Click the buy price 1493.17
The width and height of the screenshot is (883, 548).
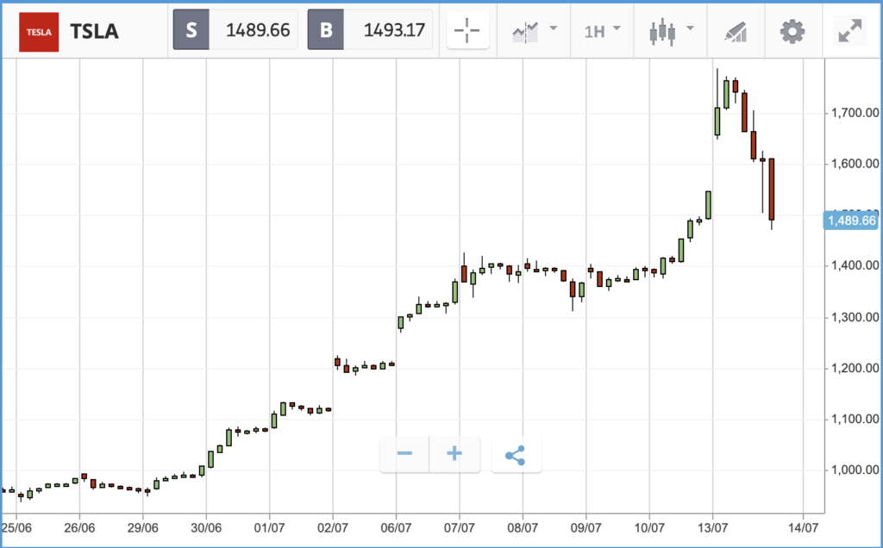394,30
